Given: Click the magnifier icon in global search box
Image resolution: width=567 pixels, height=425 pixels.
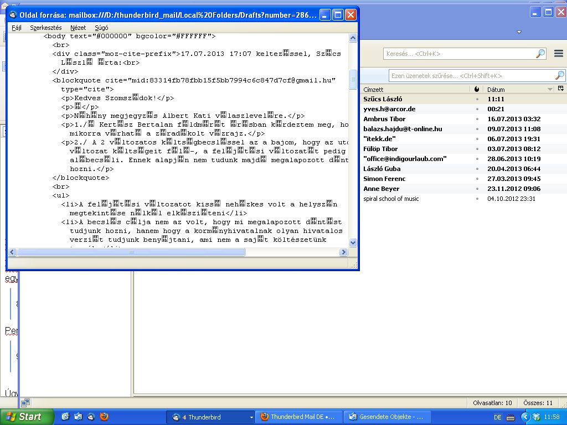Looking at the screenshot, I should pos(540,54).
